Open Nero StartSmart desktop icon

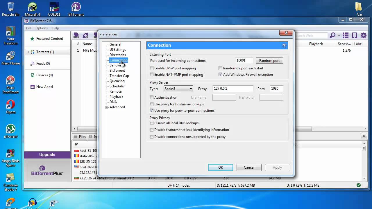pos(11,85)
